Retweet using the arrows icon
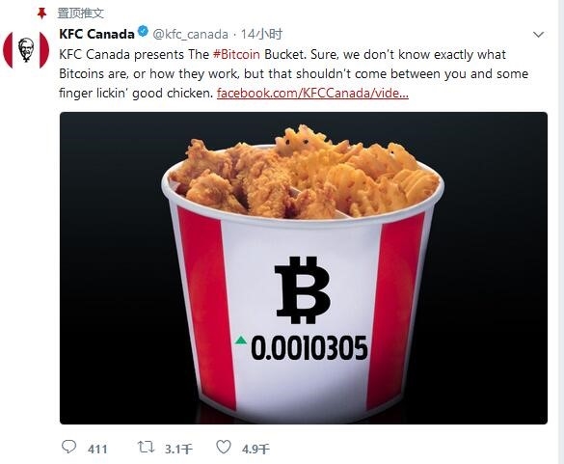The width and height of the screenshot is (564, 464). pos(147,447)
